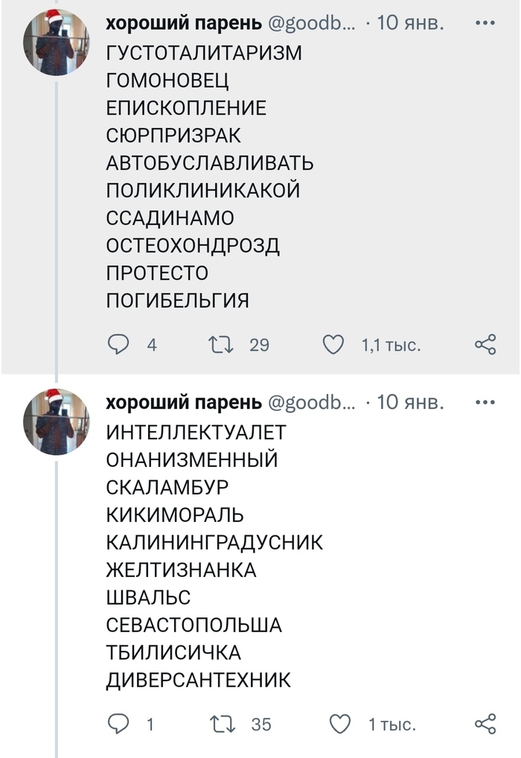The height and width of the screenshot is (758, 521).
Task: Click the date on the ГУСТОТАЛИТАРИЗМ tweet
Action: click(x=411, y=24)
